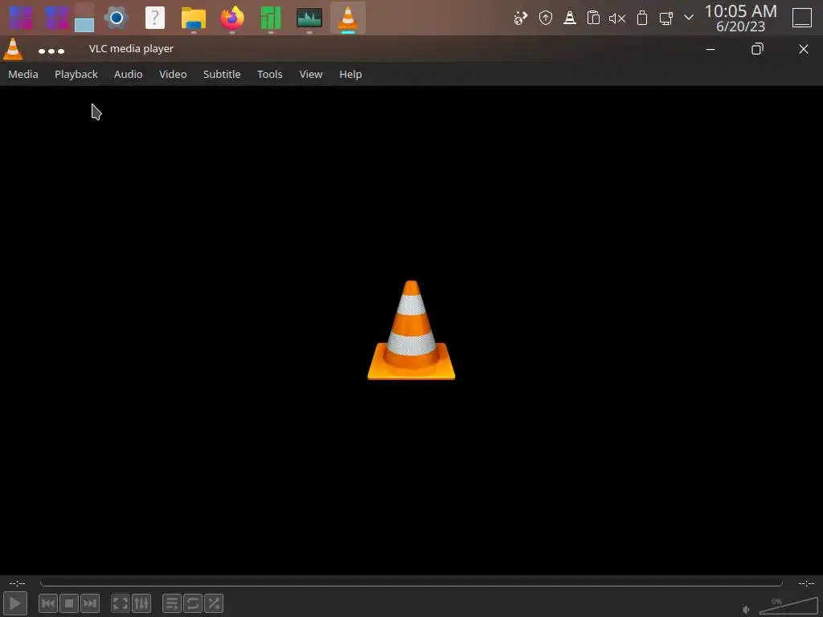Open the three-dots window actions menu
823x617 pixels.
[51, 51]
